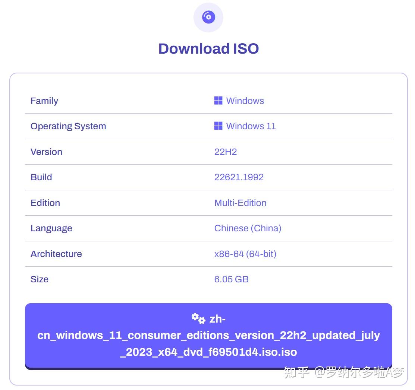Click the disc icon above Download ISO heading
Image resolution: width=415 pixels, height=390 pixels.
[x=208, y=17]
